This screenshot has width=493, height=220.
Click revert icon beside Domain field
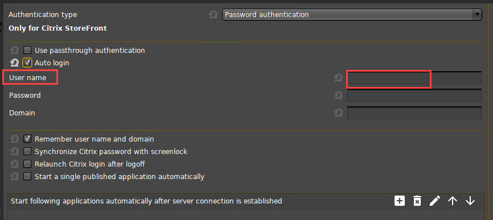338,113
